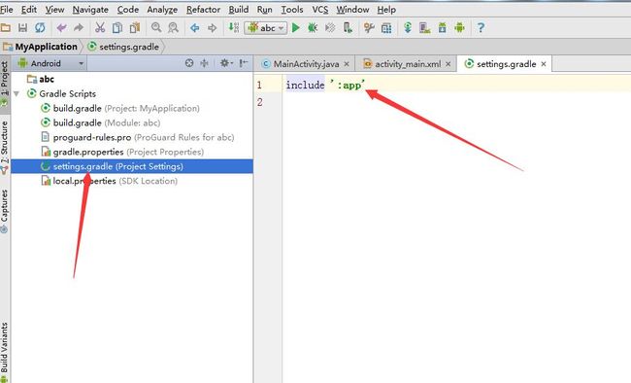Image resolution: width=631 pixels, height=383 pixels.
Task: Open the SDK Manager icon
Action: (x=443, y=28)
